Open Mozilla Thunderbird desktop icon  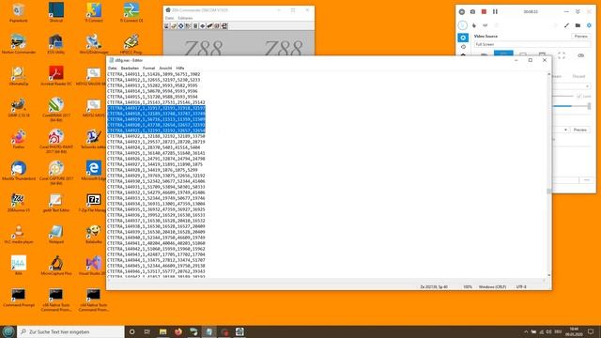18,170
